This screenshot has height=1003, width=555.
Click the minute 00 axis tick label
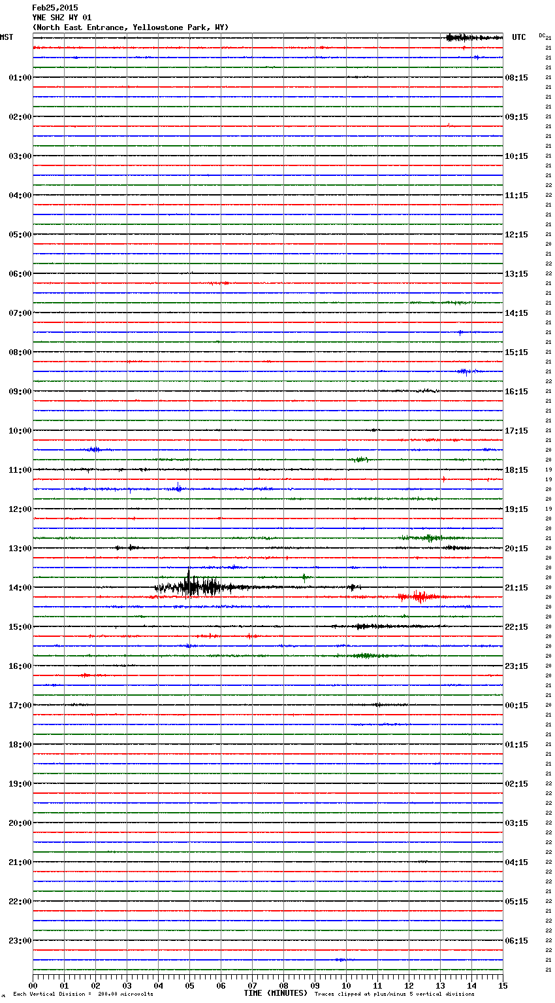click(33, 985)
